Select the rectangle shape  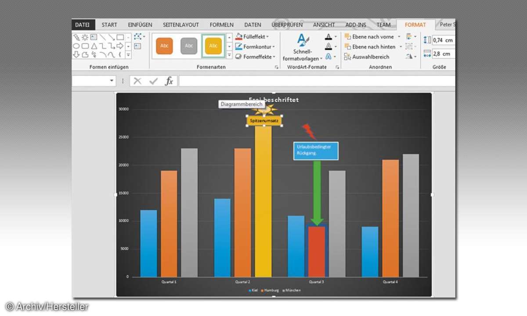[120, 37]
